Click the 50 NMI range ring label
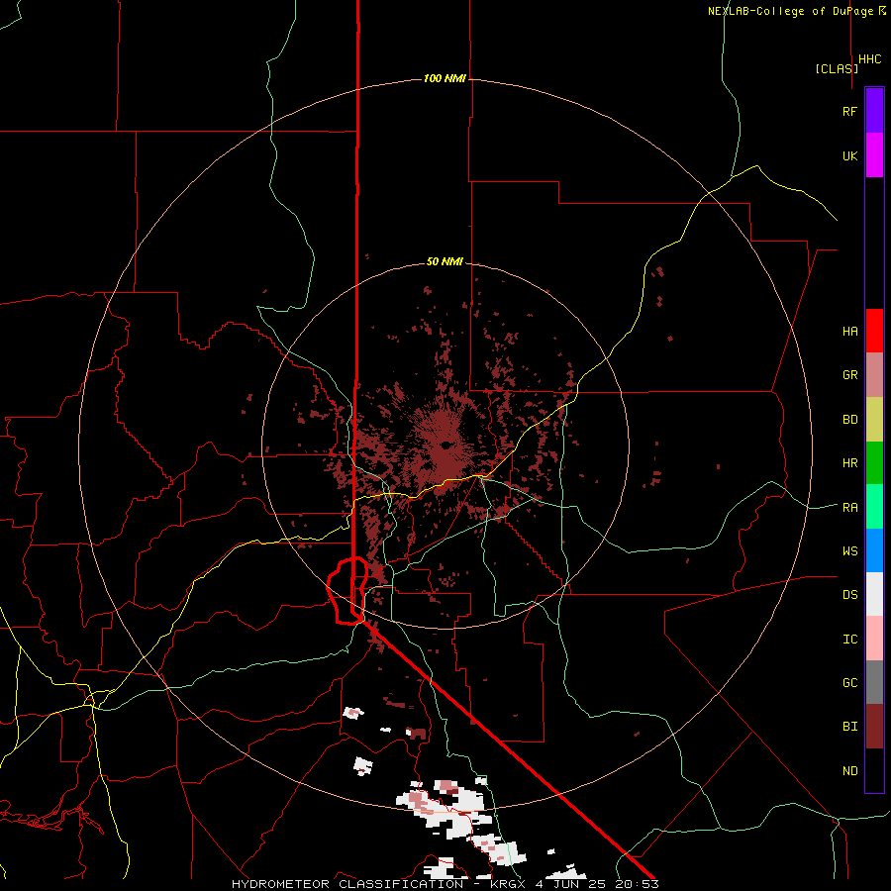Image resolution: width=891 pixels, height=891 pixels. point(445,261)
